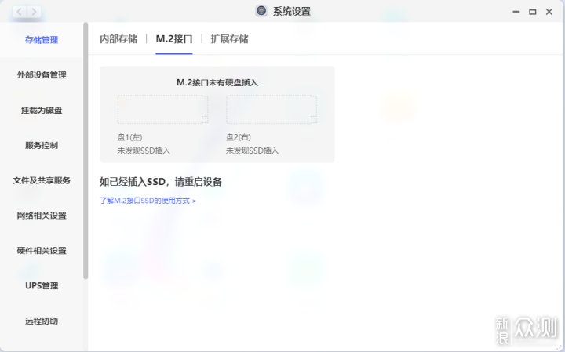This screenshot has height=352, width=565.
Task: Open UPS管理 section
Action: pyautogui.click(x=42, y=286)
